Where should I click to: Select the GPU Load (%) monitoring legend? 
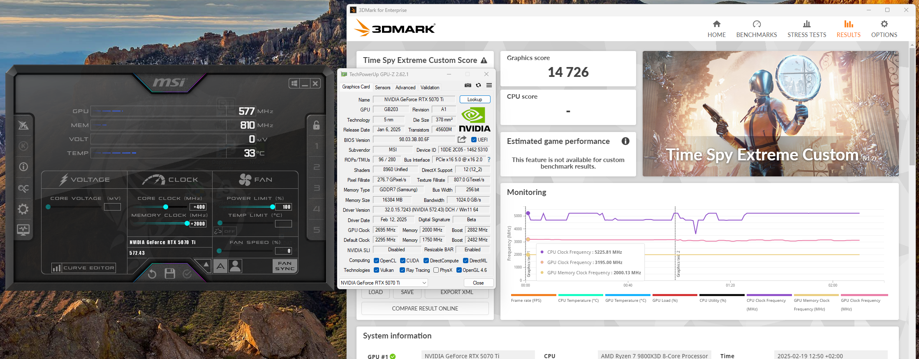click(x=675, y=298)
